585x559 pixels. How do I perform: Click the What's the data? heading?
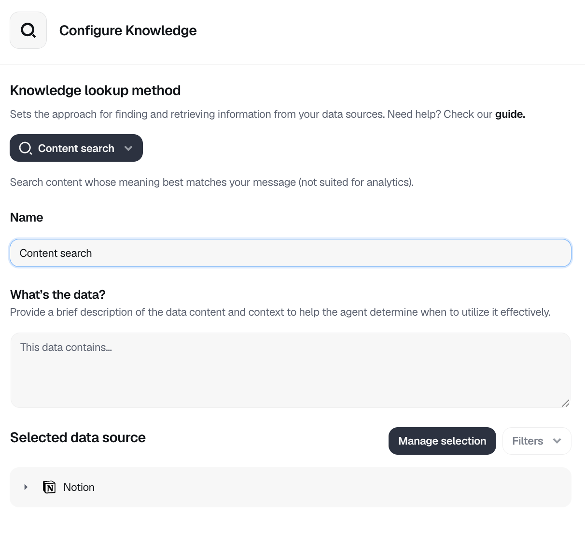(x=58, y=294)
